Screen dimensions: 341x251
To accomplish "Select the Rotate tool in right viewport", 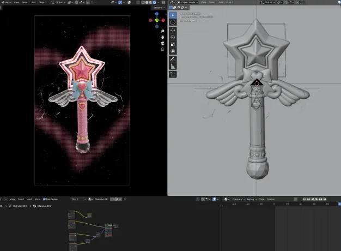I will 173,37.
